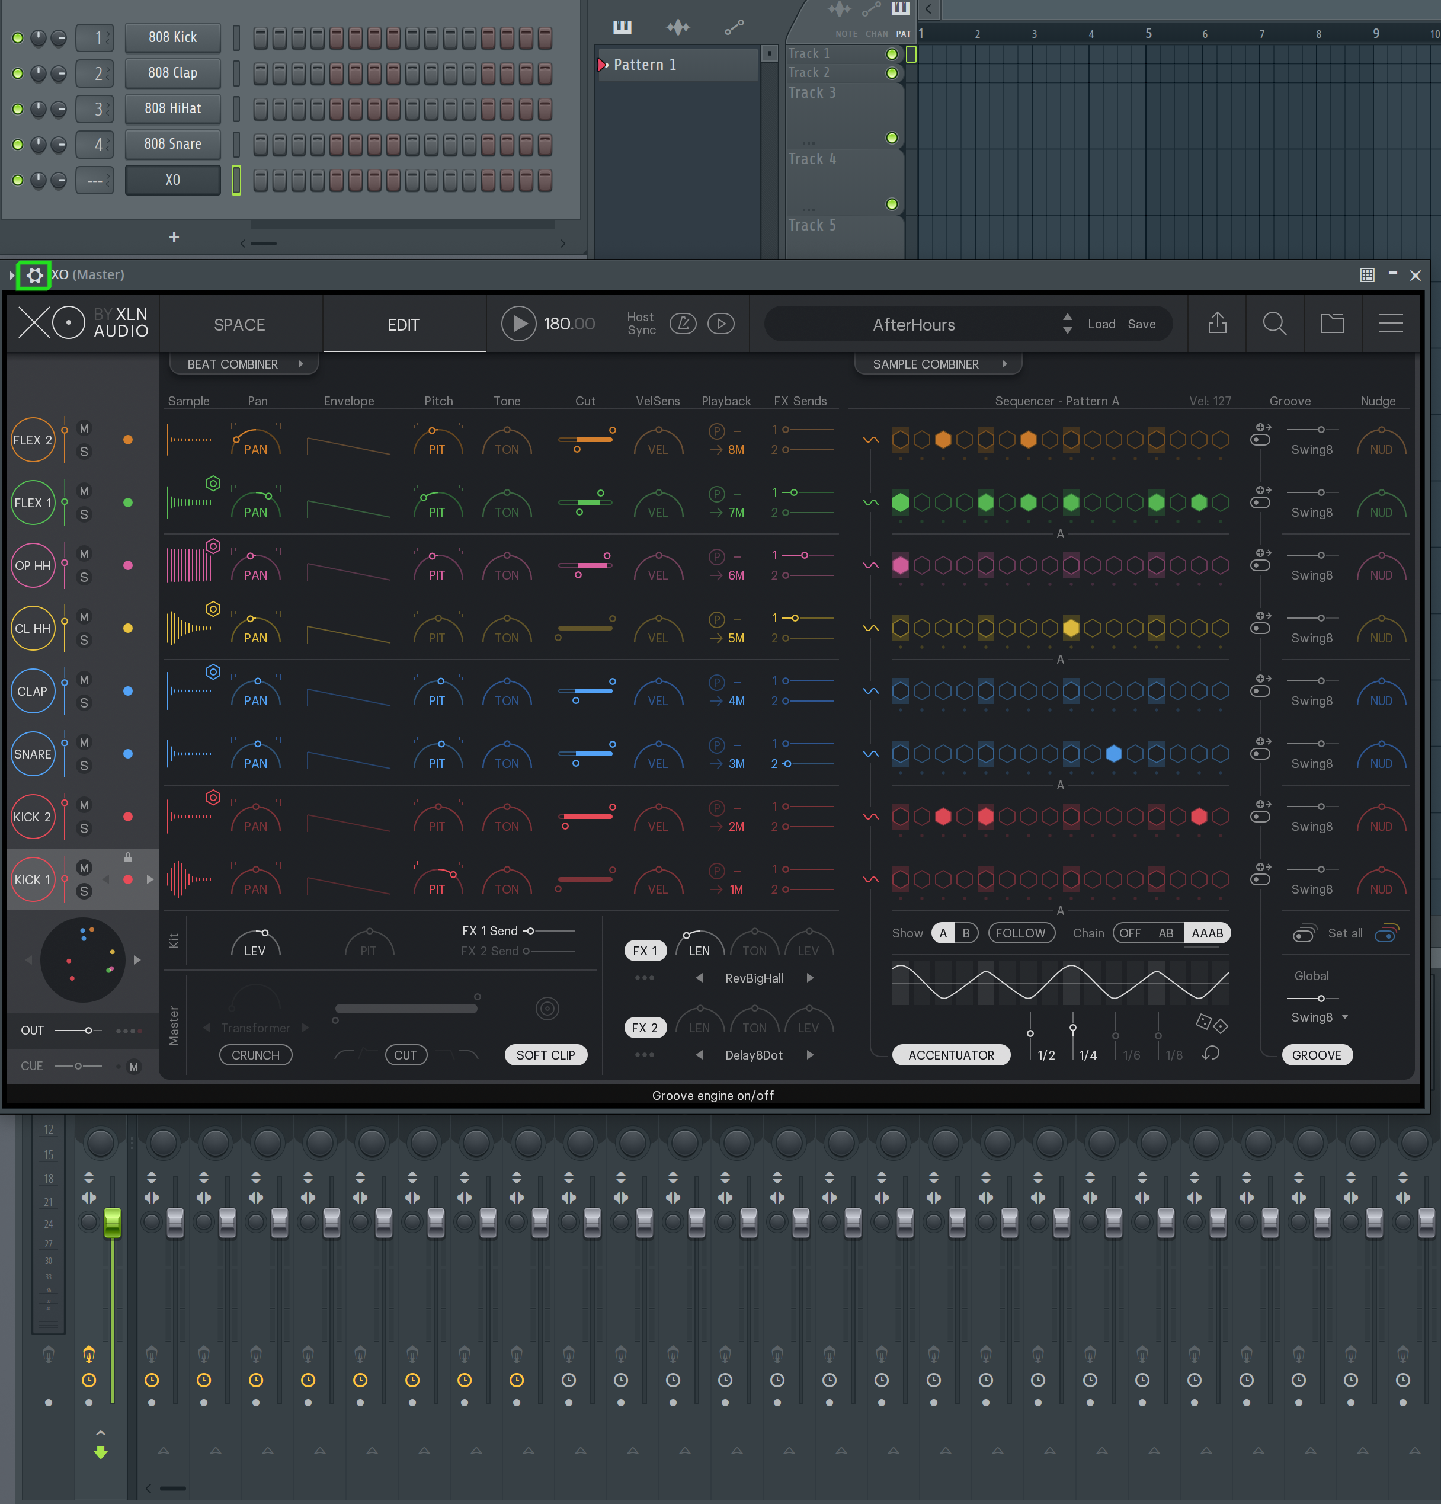This screenshot has height=1504, width=1441.
Task: Select previous FX 2 effect before Delay8Dot
Action: [x=699, y=1054]
